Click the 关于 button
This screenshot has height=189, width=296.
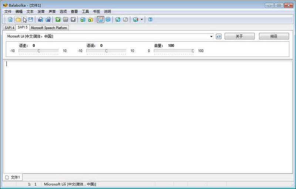click(239, 36)
